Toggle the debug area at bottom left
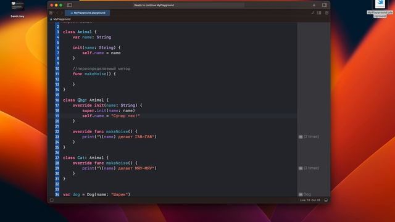 coord(52,200)
